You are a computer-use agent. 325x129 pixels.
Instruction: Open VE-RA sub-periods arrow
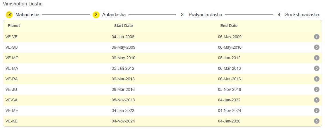[x=316, y=79]
